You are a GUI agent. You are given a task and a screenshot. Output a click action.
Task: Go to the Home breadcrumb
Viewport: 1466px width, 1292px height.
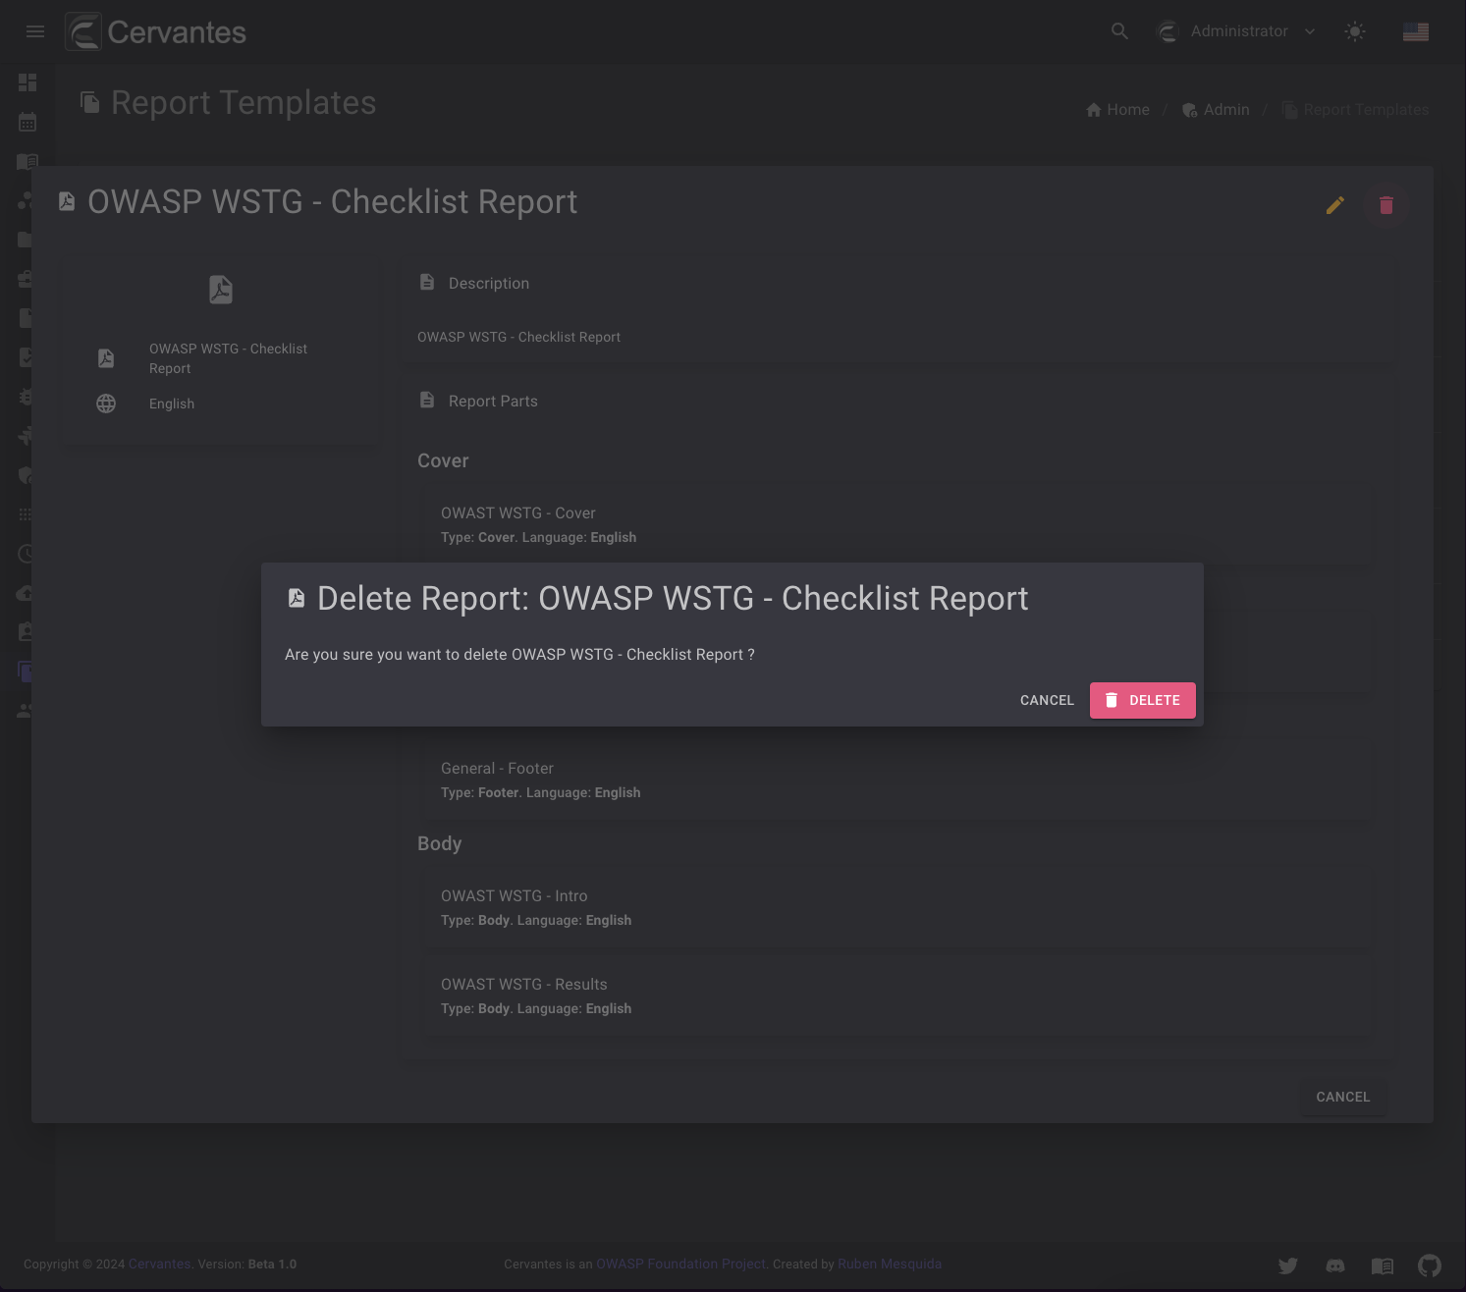1117,110
